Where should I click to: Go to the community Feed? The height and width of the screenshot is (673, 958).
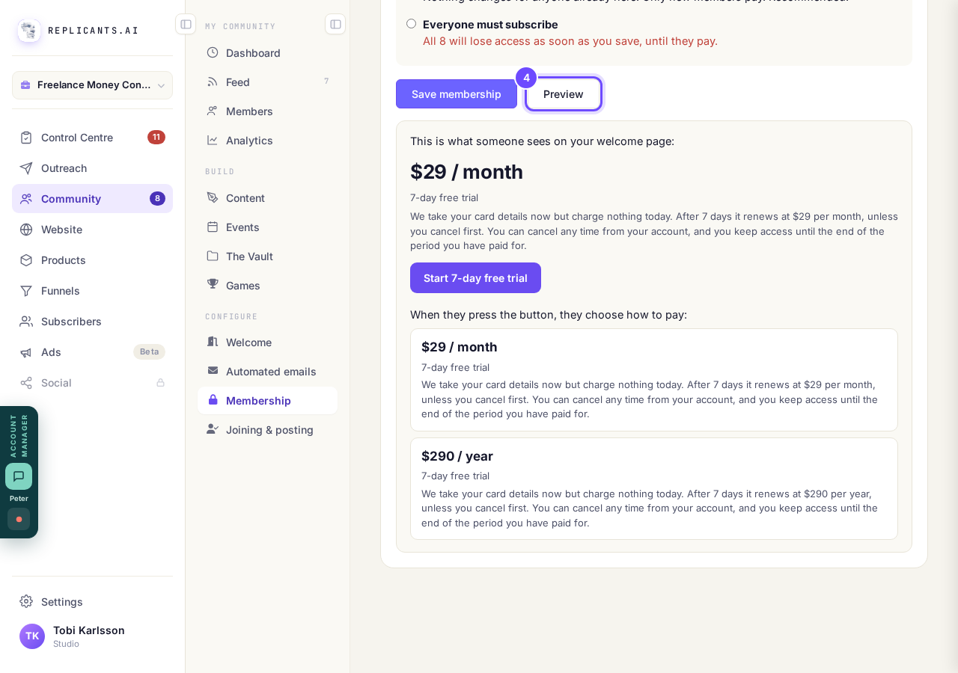pos(267,82)
